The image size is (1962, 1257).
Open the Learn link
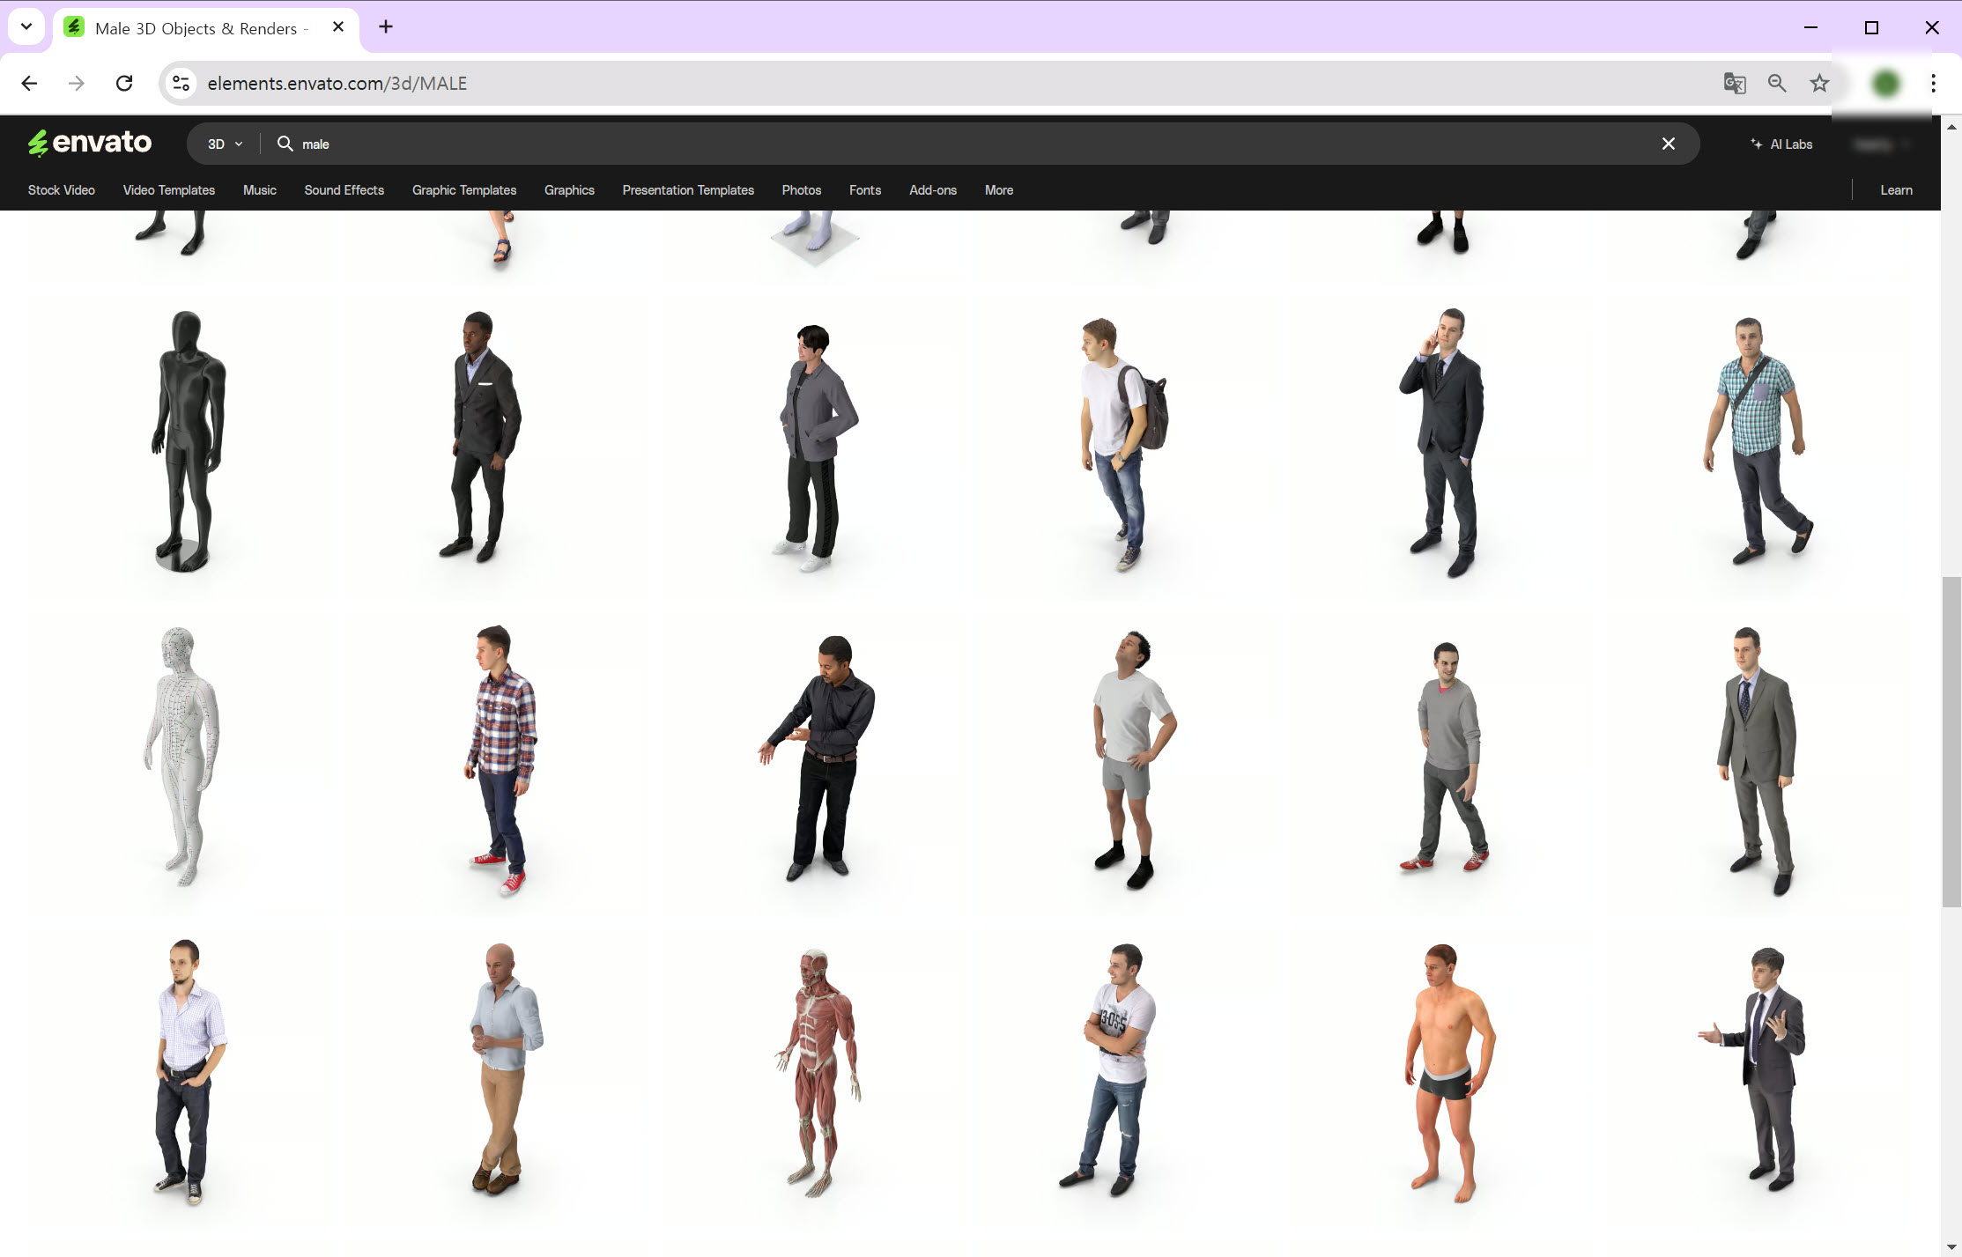[1896, 190]
